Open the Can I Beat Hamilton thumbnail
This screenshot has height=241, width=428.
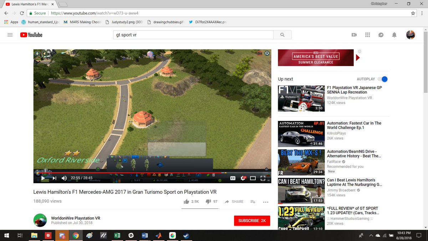point(301,191)
